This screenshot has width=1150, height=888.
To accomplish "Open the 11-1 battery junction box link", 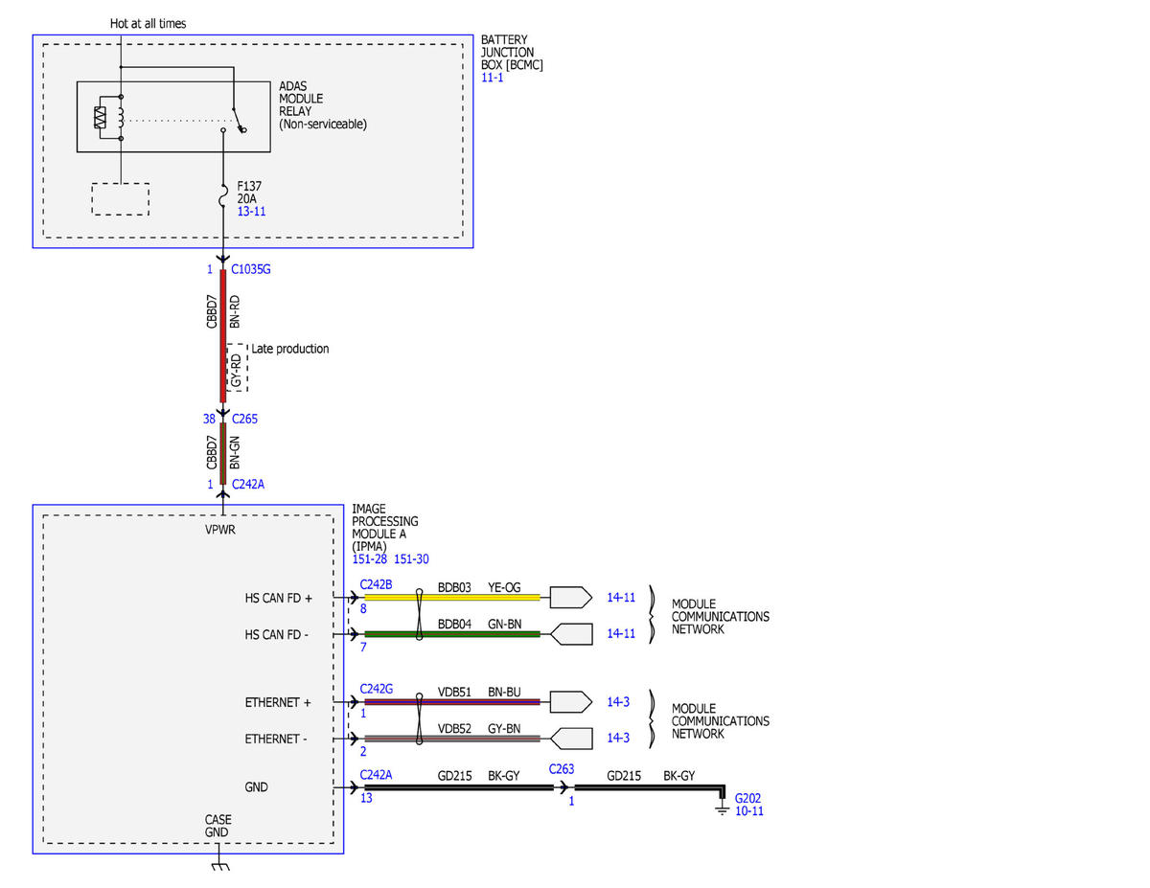I will [493, 77].
